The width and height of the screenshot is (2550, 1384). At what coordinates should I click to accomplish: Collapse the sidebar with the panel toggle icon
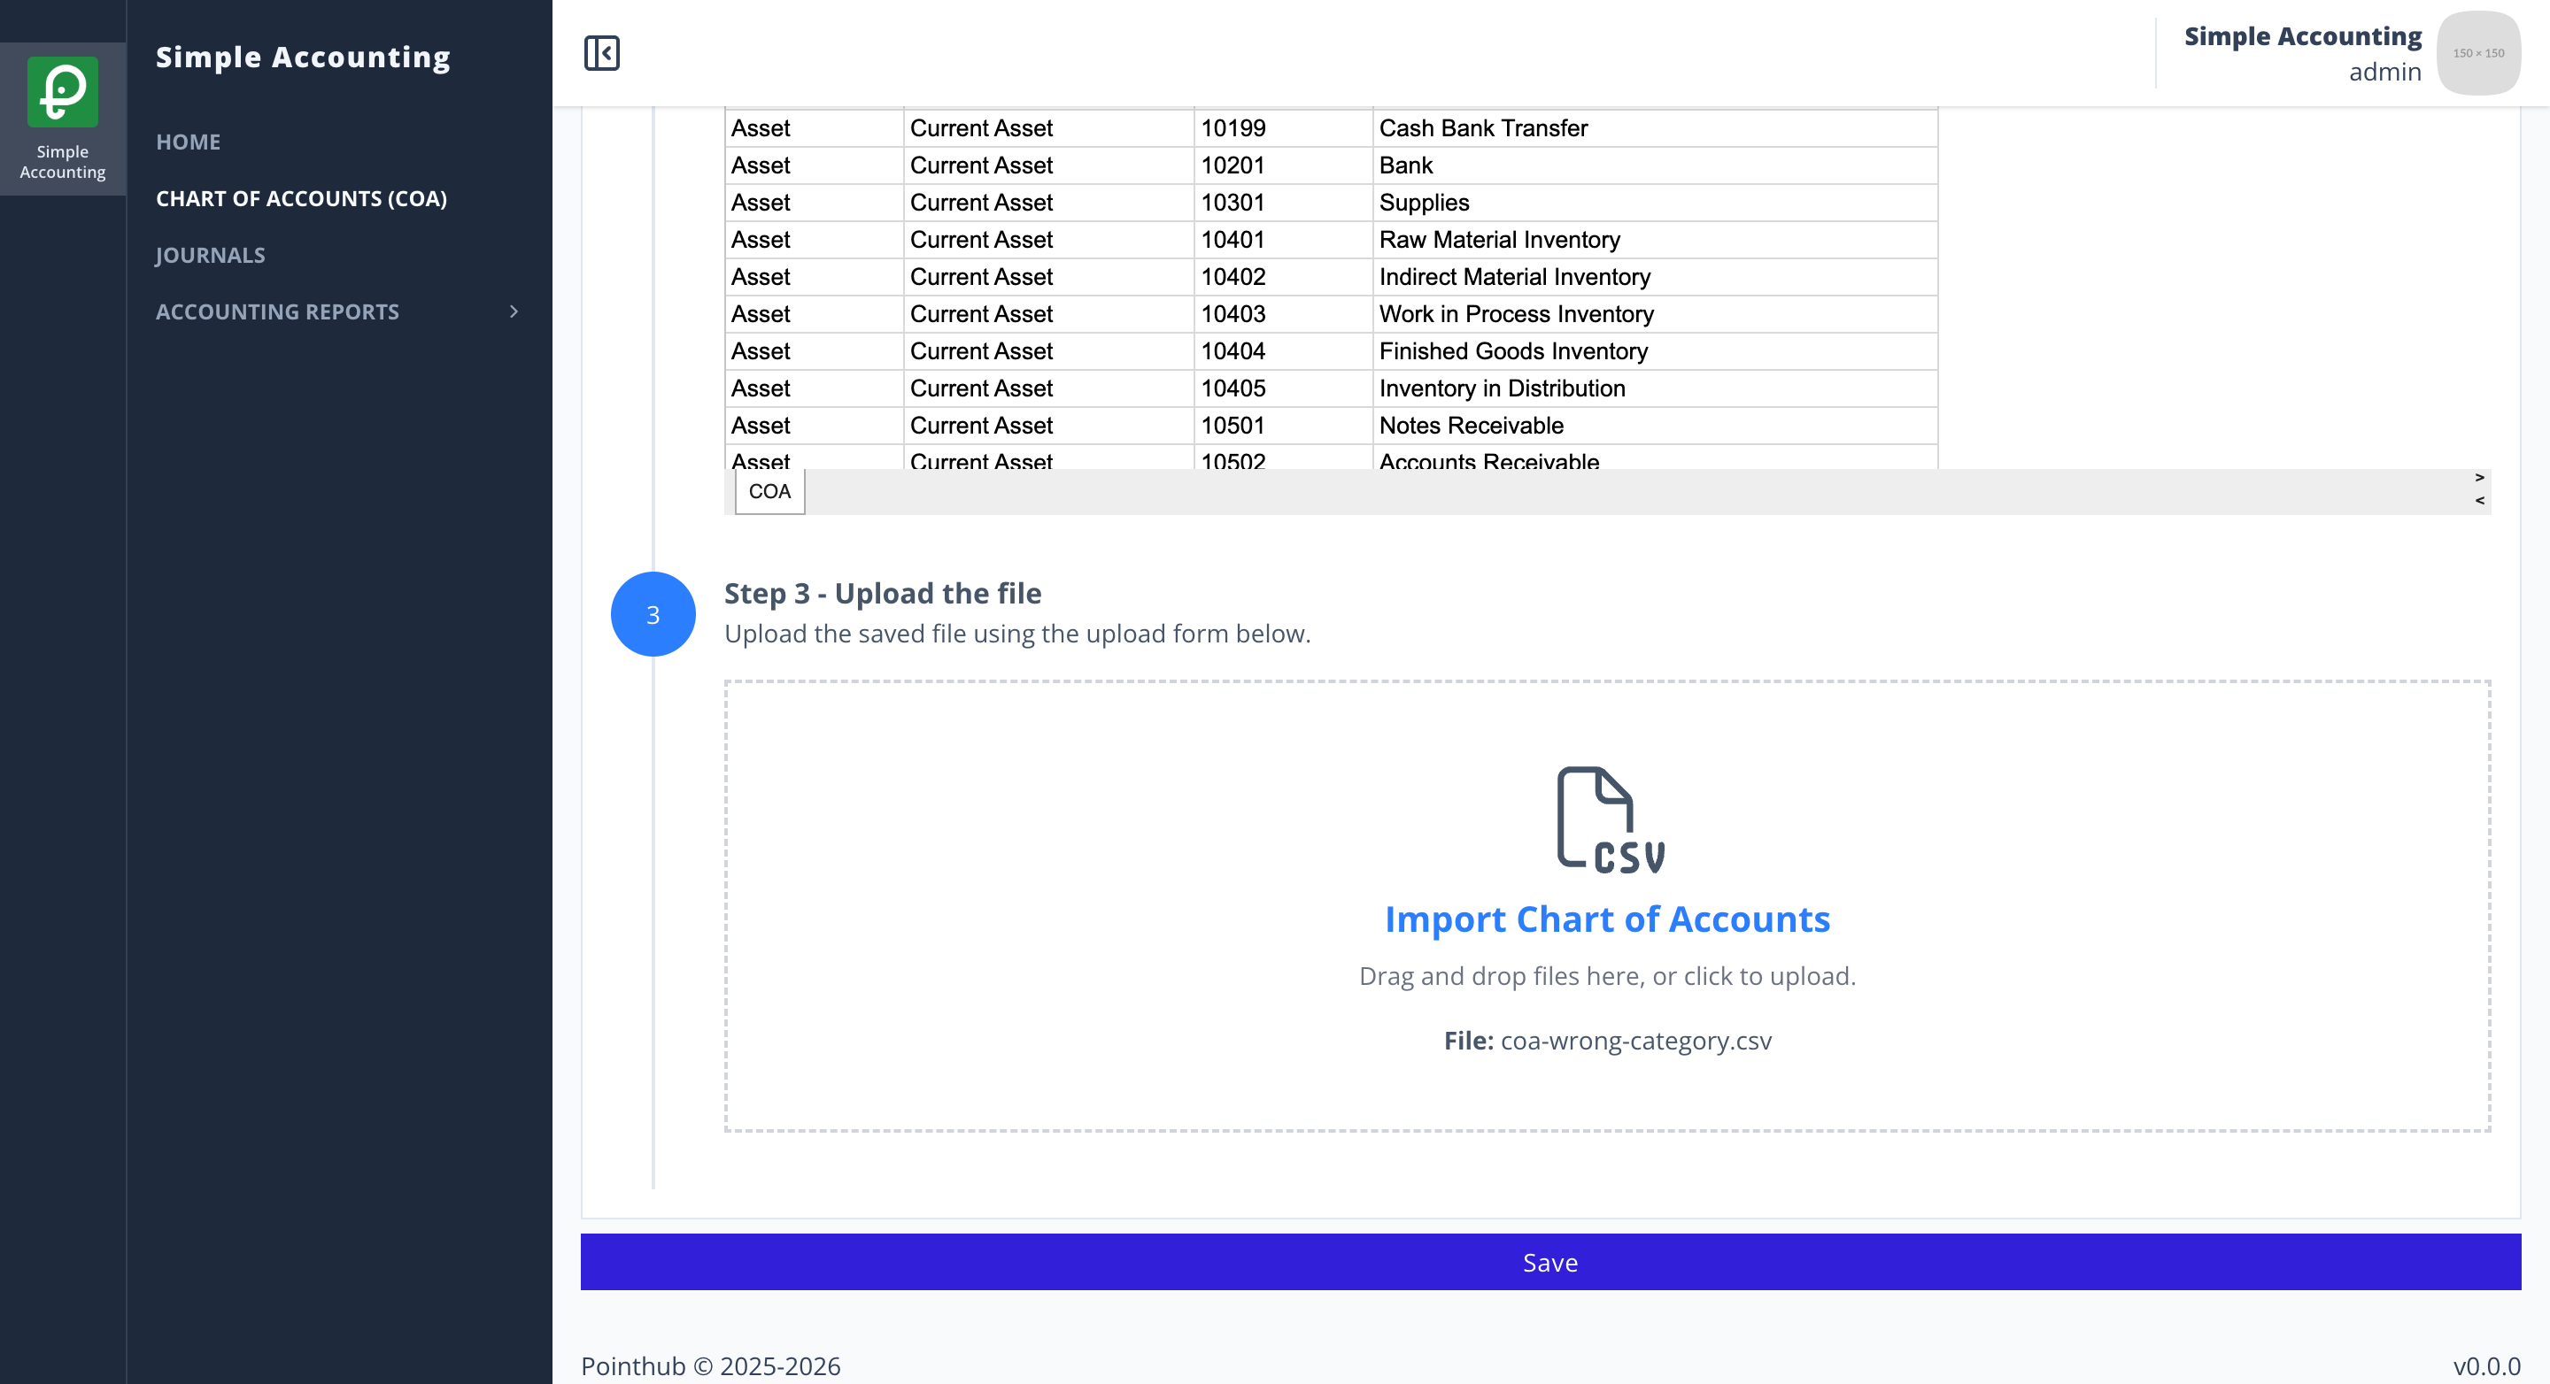click(x=601, y=52)
